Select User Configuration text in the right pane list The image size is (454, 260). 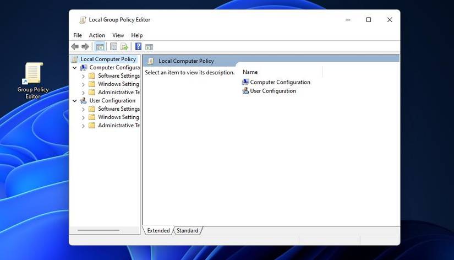(273, 91)
